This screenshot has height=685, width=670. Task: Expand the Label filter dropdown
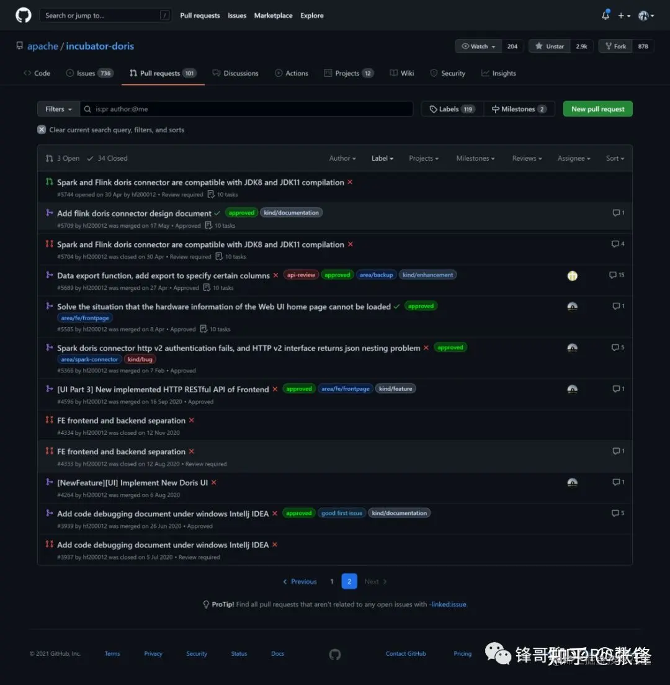pos(382,158)
